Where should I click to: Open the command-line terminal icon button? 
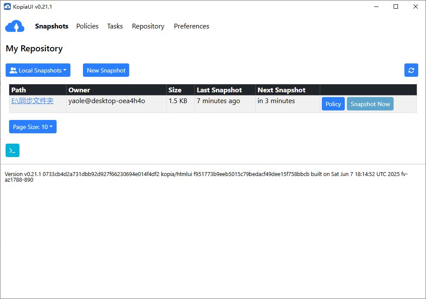(x=13, y=151)
